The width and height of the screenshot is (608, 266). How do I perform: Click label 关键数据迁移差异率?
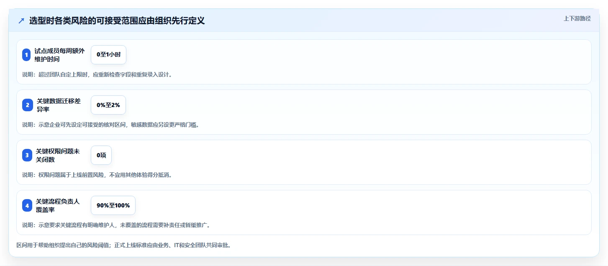[59, 105]
